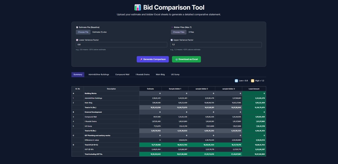This screenshot has width=338, height=164.
Task: Click the 'Sample bidder 1' column header
Action: pos(175,89)
